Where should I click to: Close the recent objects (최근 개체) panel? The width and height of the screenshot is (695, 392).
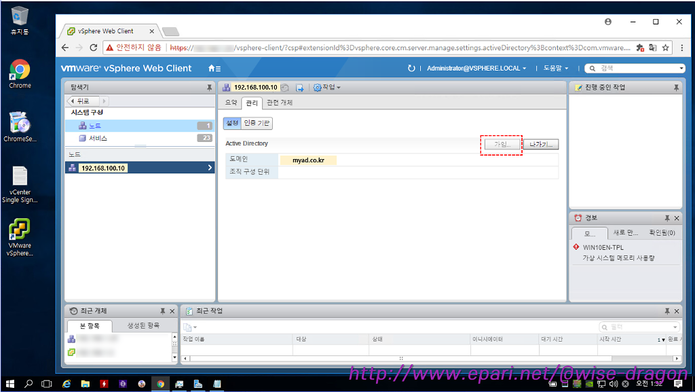pyautogui.click(x=172, y=311)
